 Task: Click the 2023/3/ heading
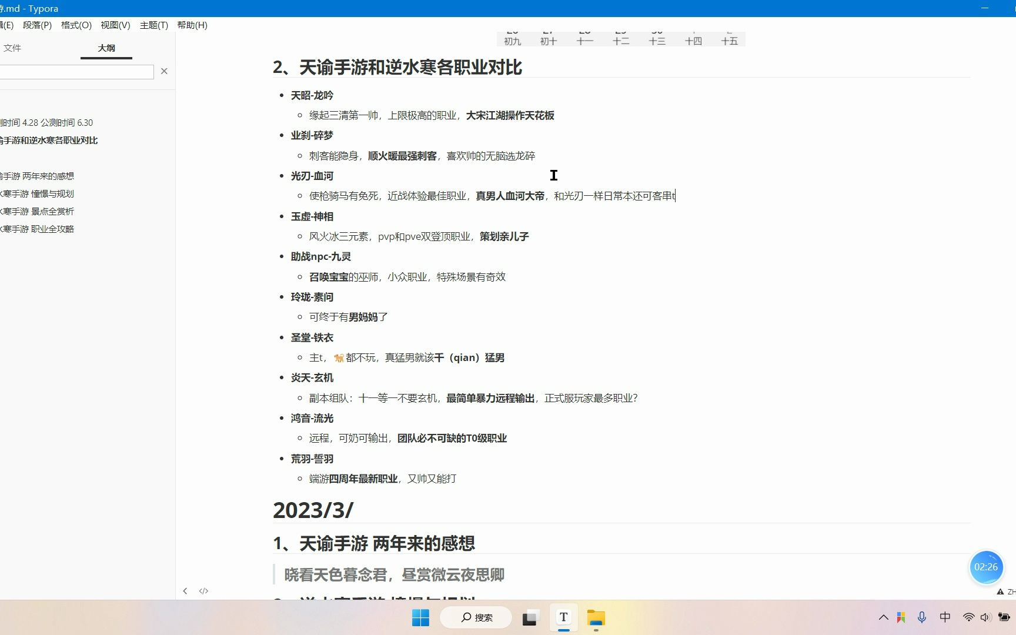313,510
